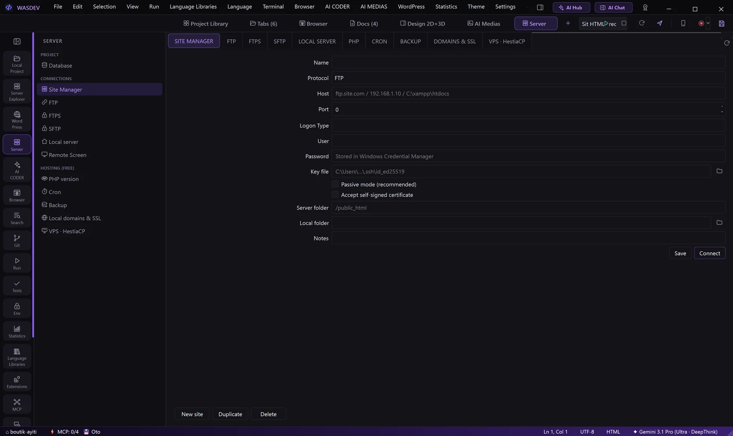
Task: Enable Passive mode (recommended) checkbox
Action: pyautogui.click(x=335, y=184)
